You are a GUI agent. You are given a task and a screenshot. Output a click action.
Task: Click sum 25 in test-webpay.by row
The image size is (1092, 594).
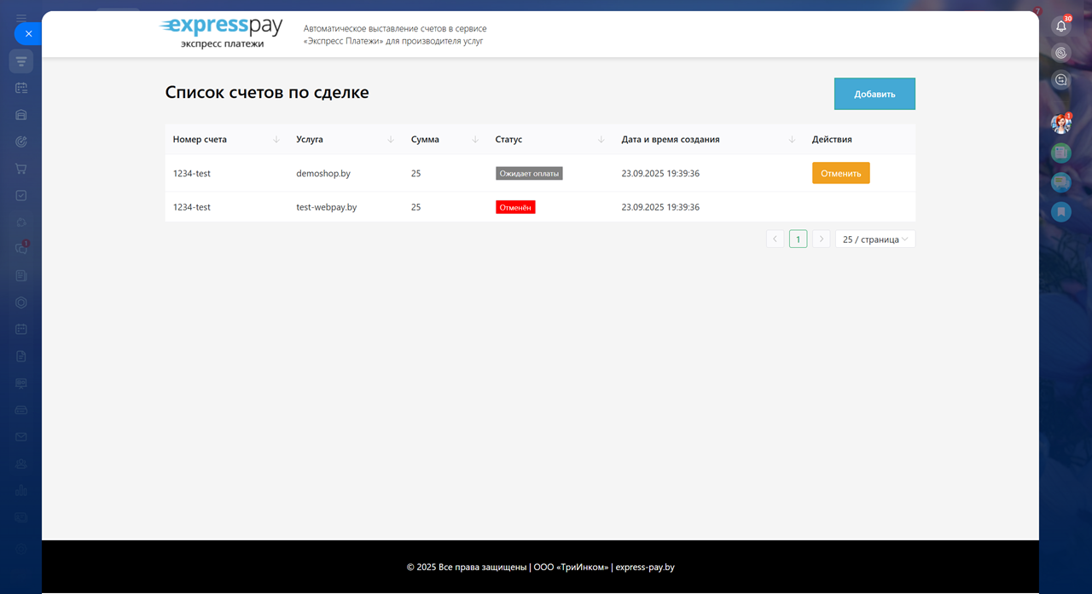(415, 207)
